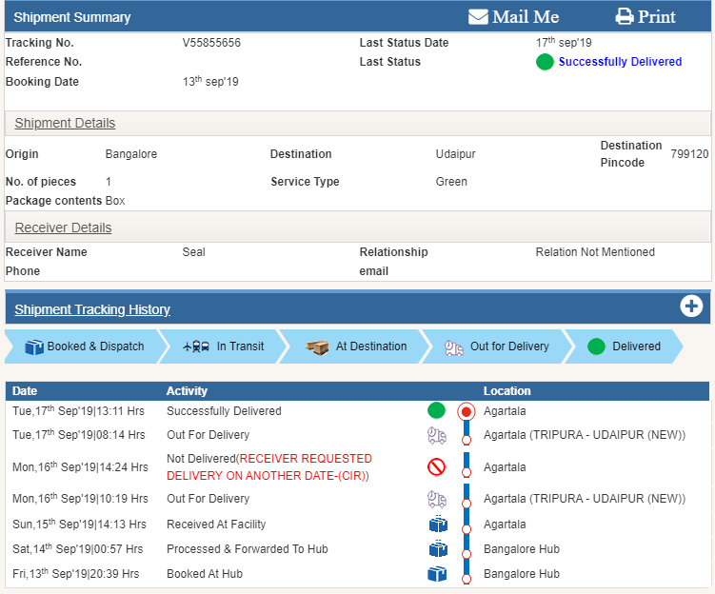715x594 pixels.
Task: Select the At Destination stage
Action: click(356, 346)
